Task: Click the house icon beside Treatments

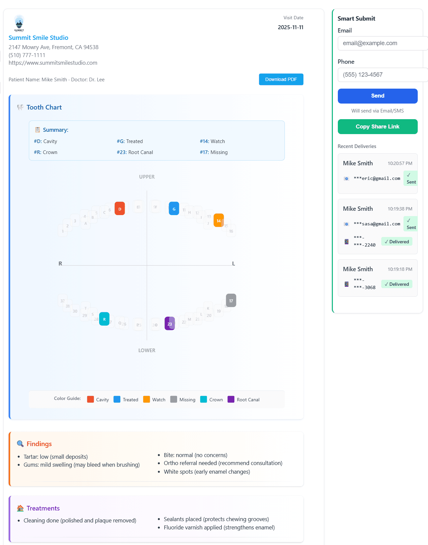Action: 20,508
